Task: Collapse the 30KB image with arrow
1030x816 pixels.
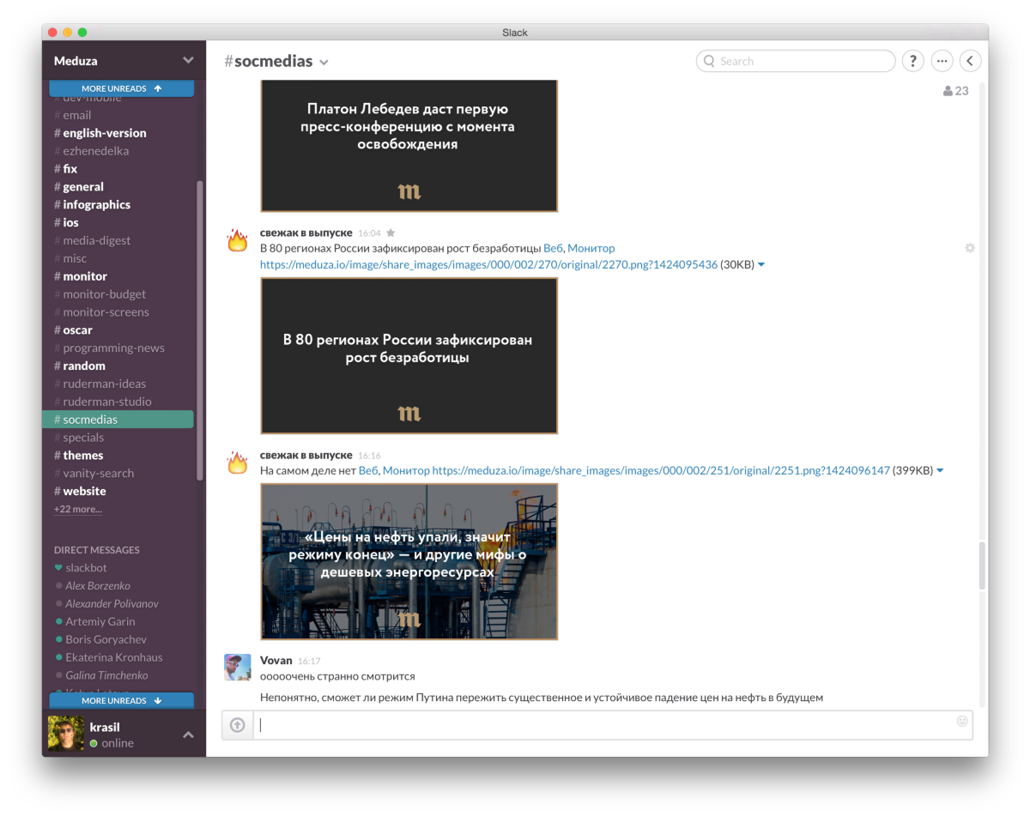Action: [761, 265]
